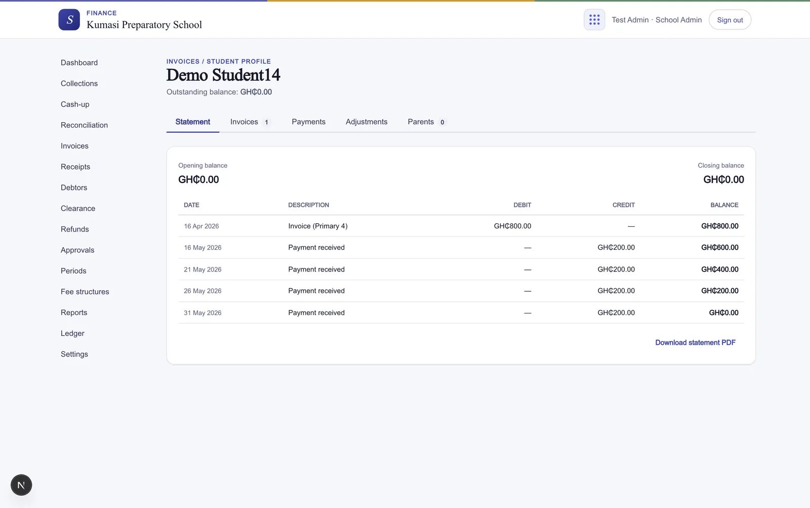Click the GH₵600.00 balance cell

(x=719, y=248)
